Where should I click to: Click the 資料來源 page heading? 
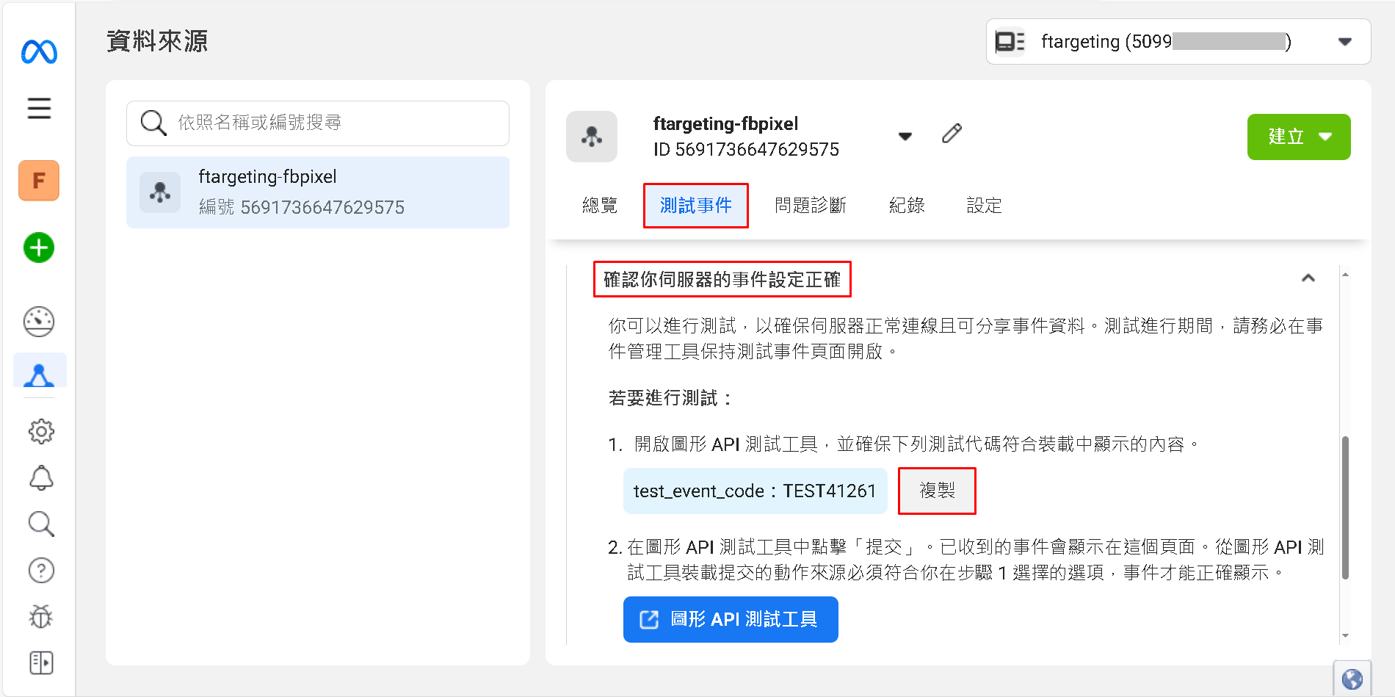[157, 41]
